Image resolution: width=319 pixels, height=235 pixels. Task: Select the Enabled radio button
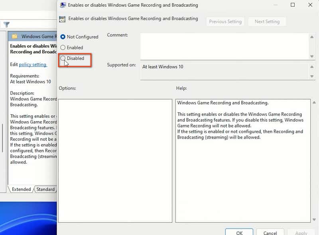(63, 47)
